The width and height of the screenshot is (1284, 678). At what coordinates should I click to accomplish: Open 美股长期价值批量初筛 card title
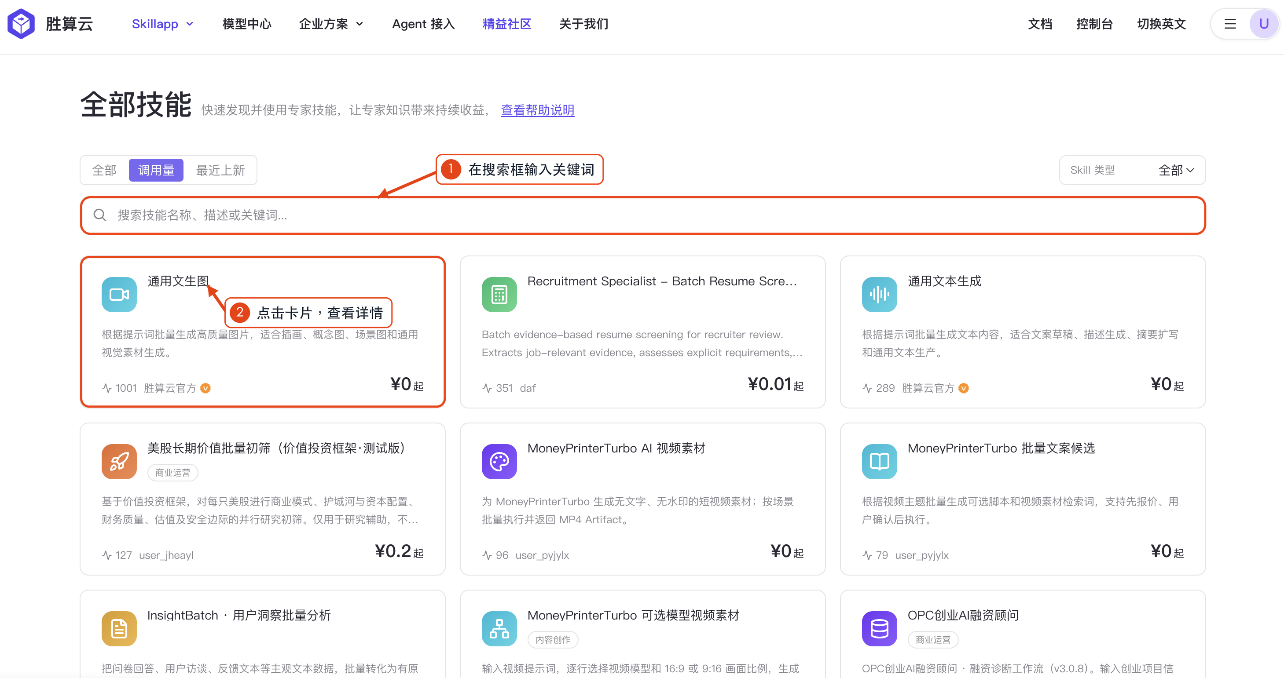click(279, 448)
